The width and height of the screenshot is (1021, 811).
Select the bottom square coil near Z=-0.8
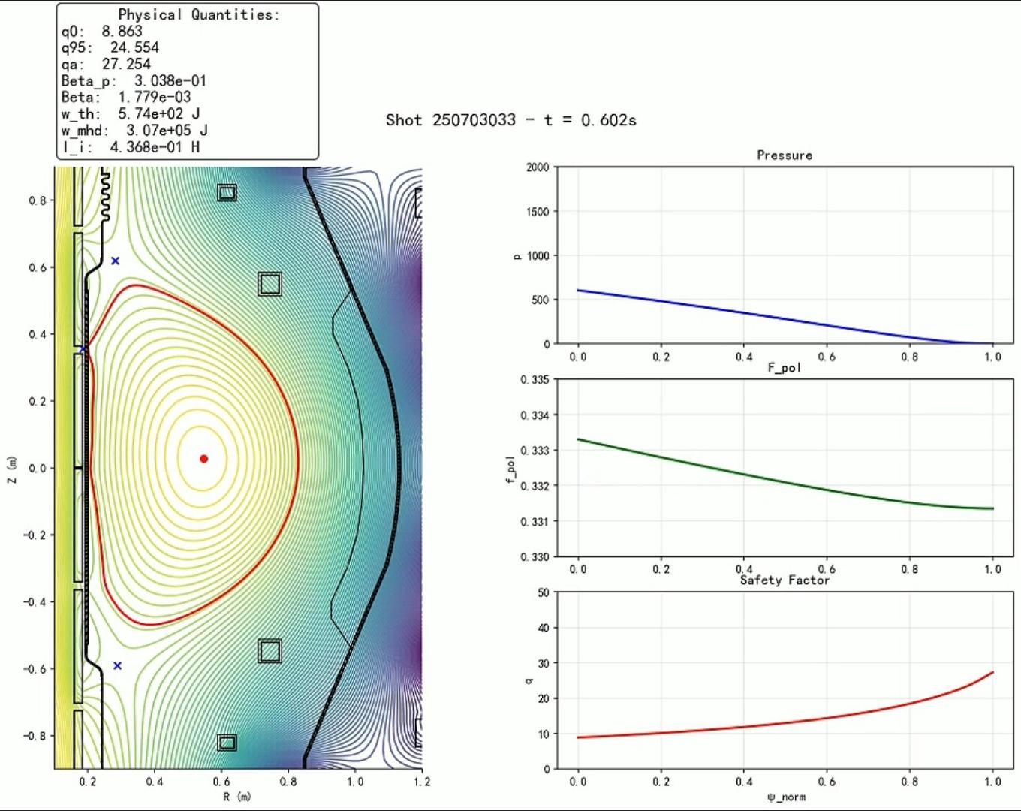click(x=227, y=743)
